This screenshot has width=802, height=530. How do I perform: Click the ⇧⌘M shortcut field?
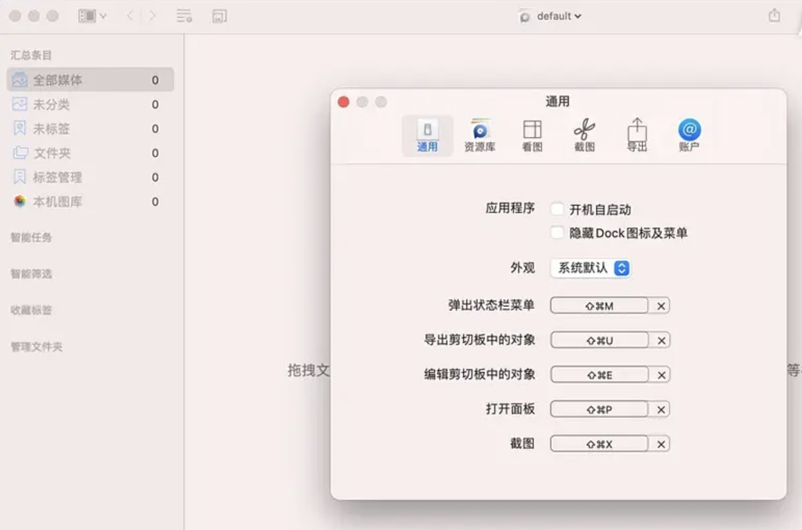[x=600, y=306]
